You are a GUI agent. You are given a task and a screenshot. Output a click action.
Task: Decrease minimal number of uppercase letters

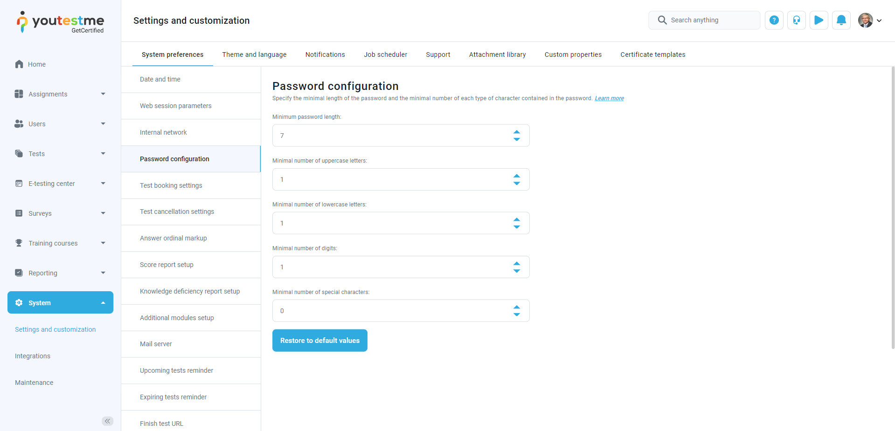click(x=517, y=184)
